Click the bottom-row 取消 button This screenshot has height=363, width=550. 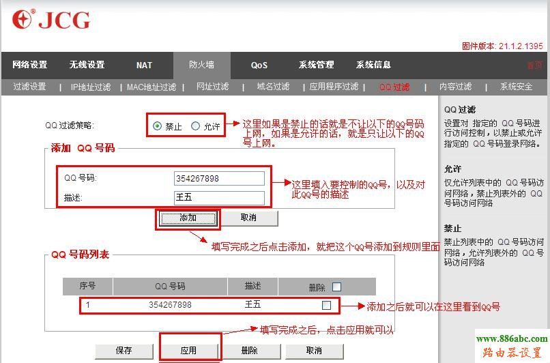tap(314, 351)
